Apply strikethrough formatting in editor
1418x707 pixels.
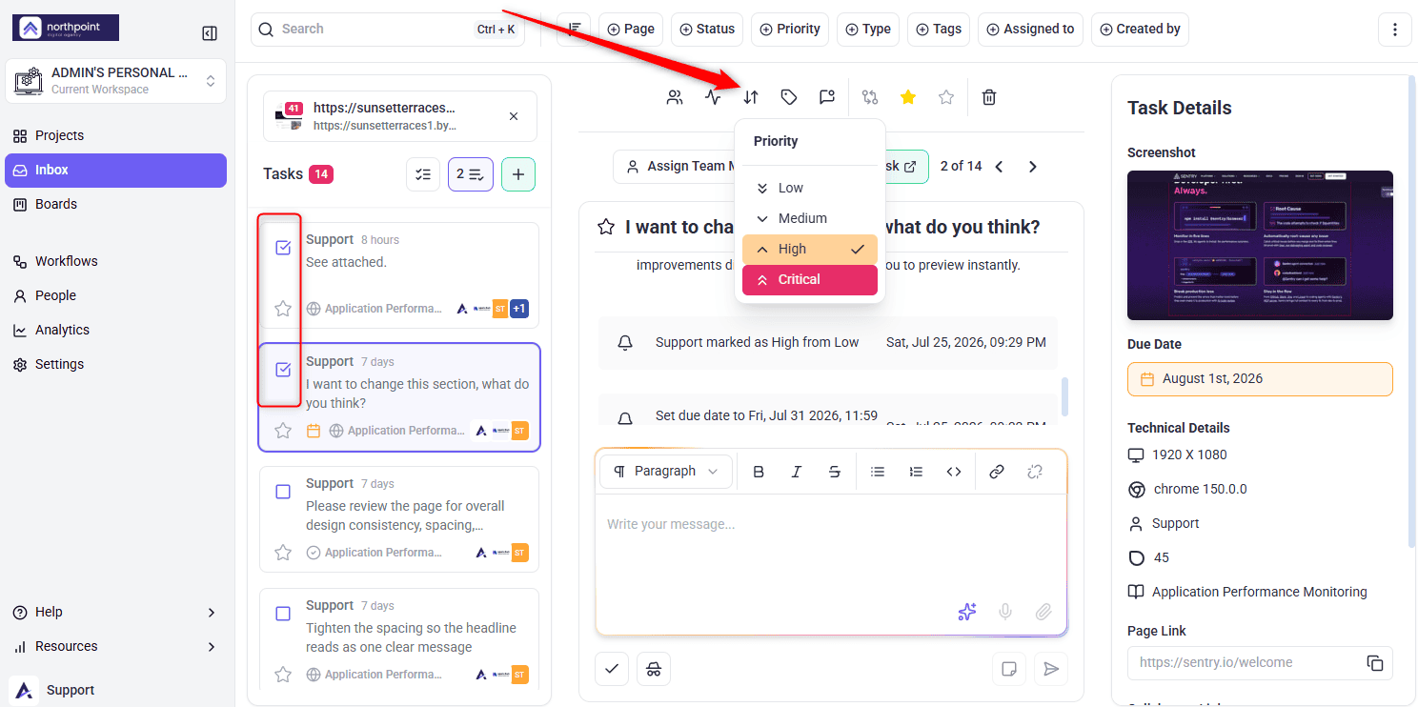(835, 472)
